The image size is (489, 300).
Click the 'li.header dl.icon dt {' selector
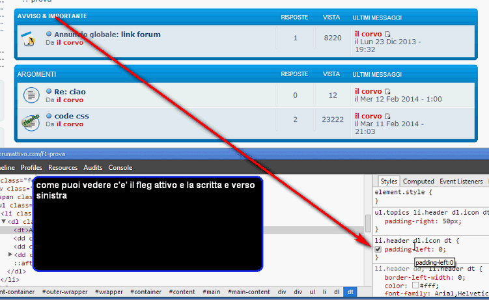pyautogui.click(x=417, y=241)
